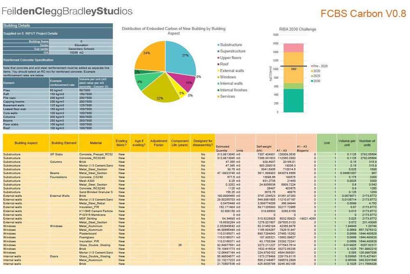Select the Mesh A393 material cell

click(x=96, y=181)
